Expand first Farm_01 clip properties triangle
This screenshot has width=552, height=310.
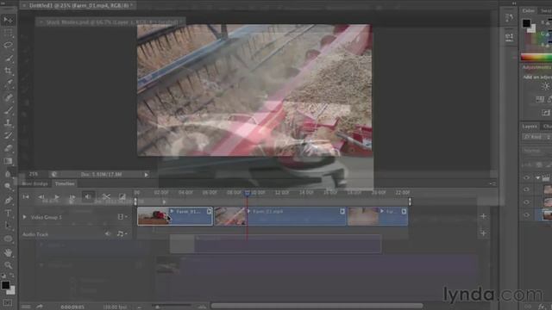pos(172,211)
